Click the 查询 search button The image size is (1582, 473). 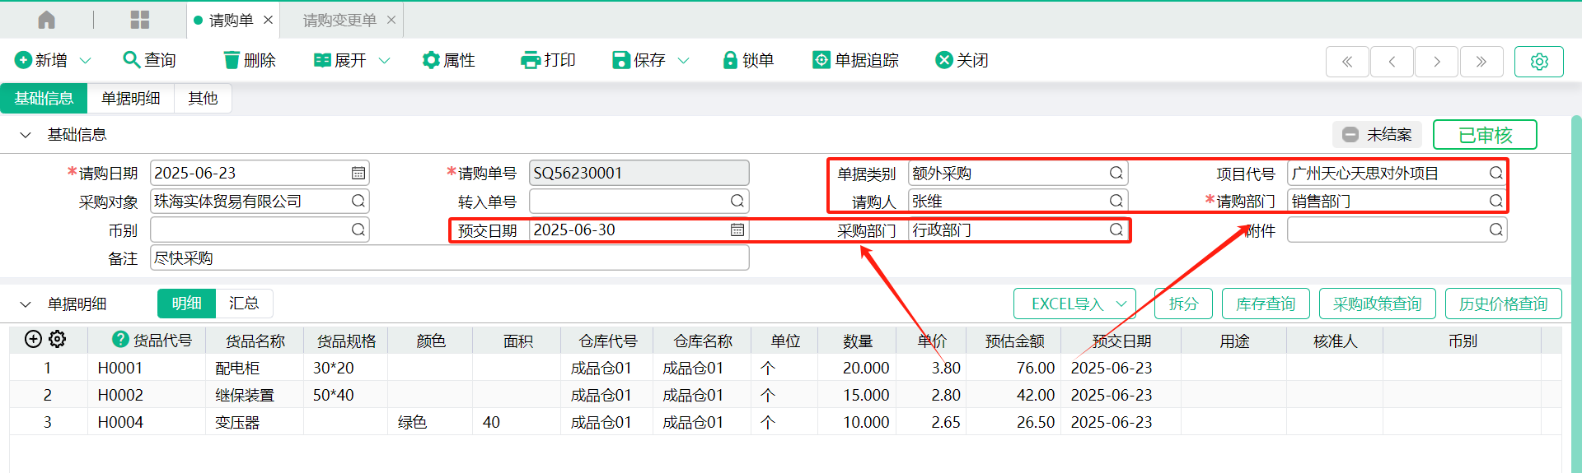tap(149, 60)
